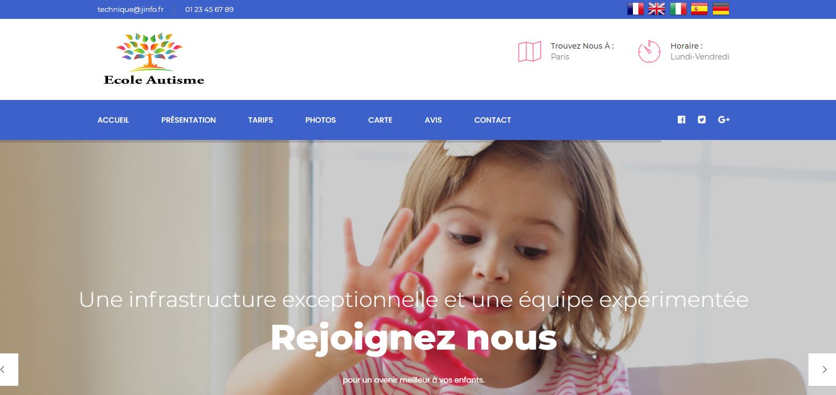Click the pink map icon
Image resolution: width=836 pixels, height=395 pixels.
[530, 51]
